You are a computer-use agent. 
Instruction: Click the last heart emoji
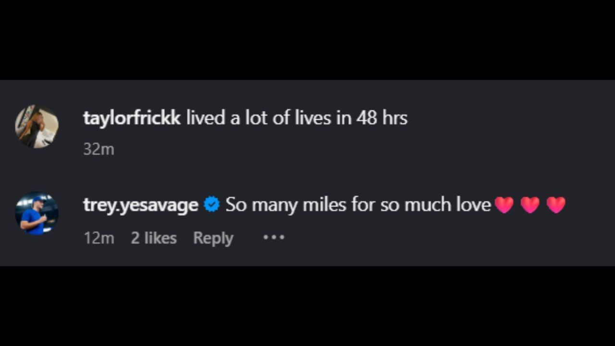[556, 205]
